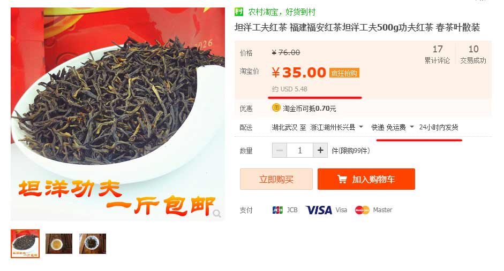Click the VISA logo icon
This screenshot has width=504, height=271.
tap(319, 210)
